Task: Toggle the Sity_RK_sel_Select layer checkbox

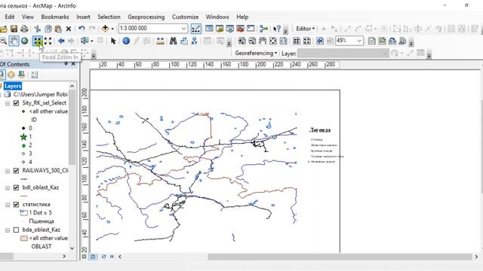Action: tap(17, 103)
